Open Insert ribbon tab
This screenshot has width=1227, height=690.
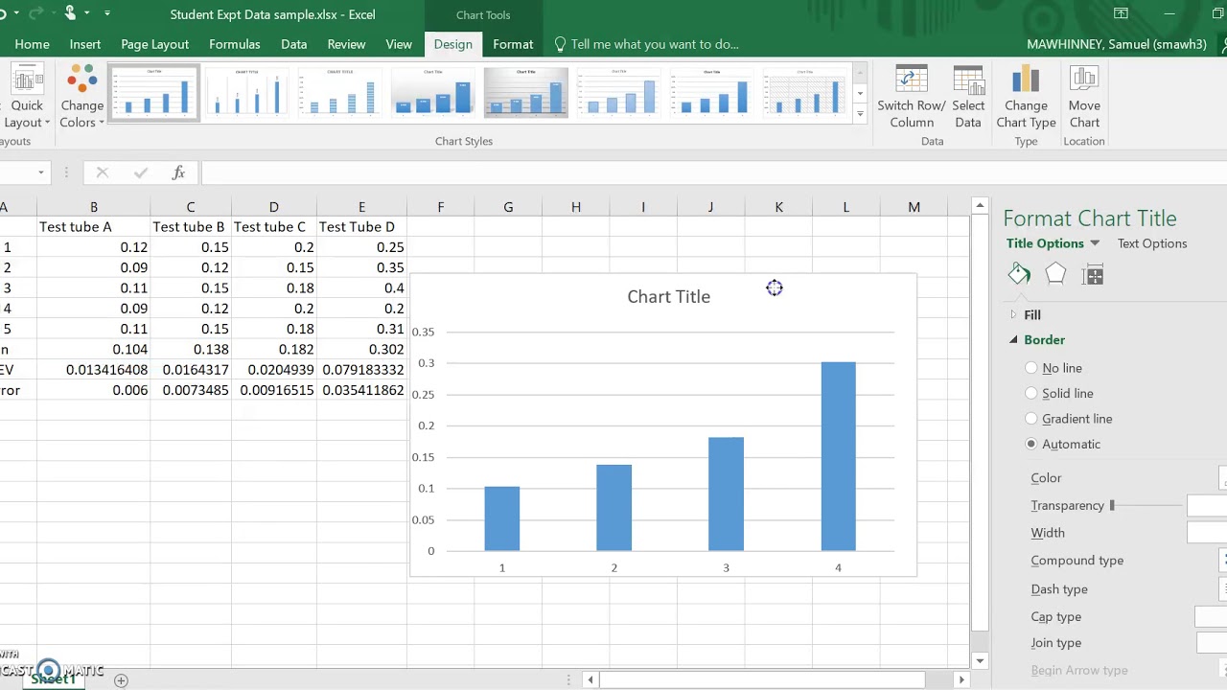(84, 44)
